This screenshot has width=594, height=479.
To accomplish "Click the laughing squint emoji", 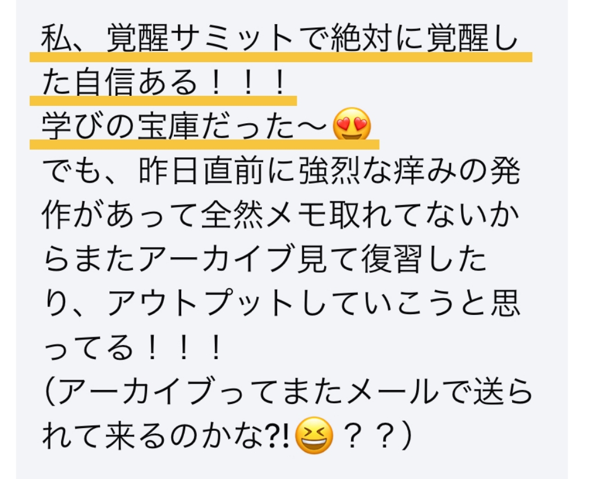I will point(314,435).
